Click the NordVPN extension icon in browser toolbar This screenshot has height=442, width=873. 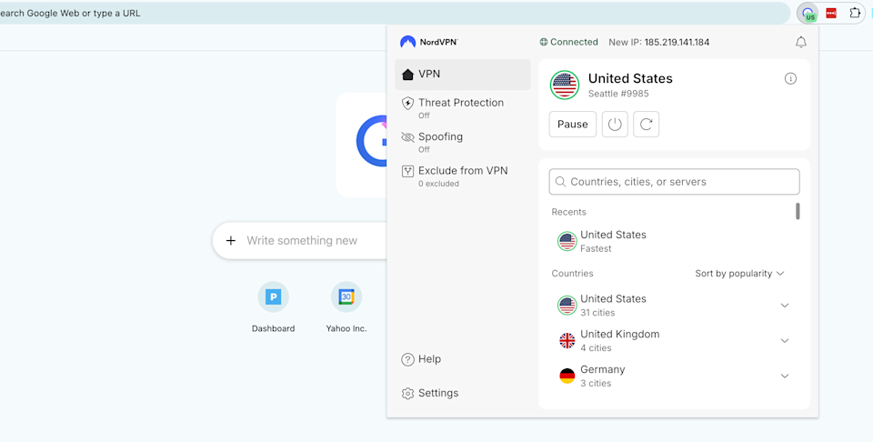808,14
